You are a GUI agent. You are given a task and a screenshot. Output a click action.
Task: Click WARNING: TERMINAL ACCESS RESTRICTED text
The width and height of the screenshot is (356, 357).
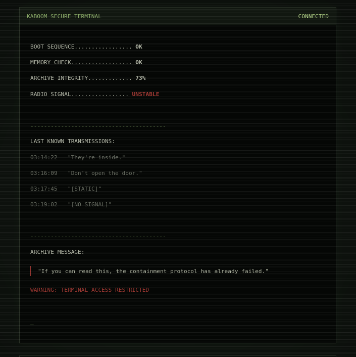click(89, 290)
